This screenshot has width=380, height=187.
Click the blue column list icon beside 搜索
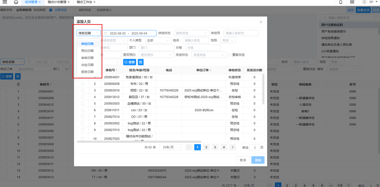click(141, 62)
